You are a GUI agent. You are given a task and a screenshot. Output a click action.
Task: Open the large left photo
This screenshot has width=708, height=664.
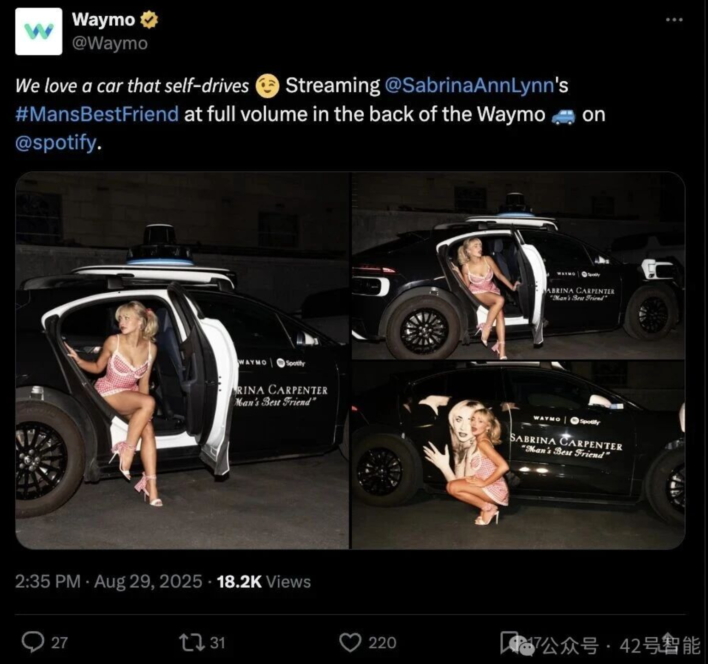coord(182,360)
